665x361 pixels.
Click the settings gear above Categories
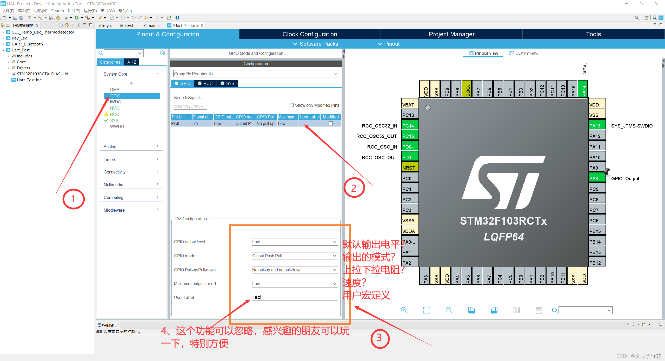163,53
